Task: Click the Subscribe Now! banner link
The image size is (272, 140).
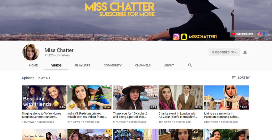Action: 244,34
